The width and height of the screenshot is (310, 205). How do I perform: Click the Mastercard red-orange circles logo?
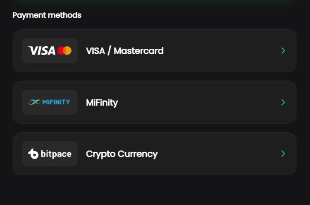[64, 51]
